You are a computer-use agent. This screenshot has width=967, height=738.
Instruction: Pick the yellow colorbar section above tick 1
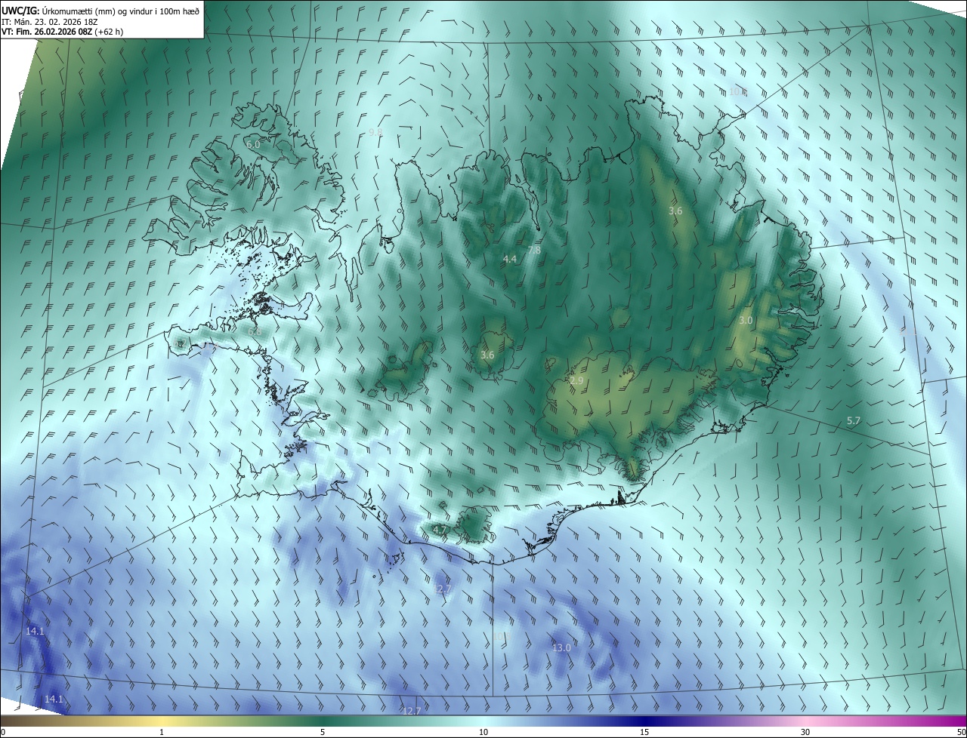pos(162,721)
